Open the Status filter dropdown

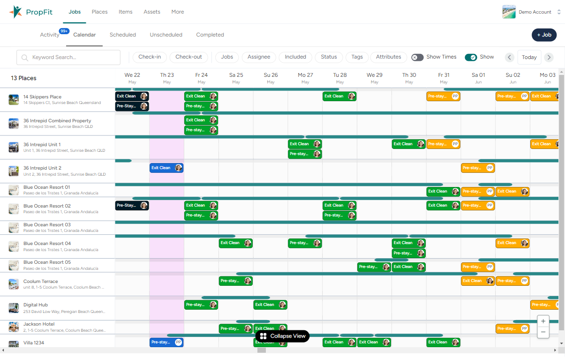329,57
